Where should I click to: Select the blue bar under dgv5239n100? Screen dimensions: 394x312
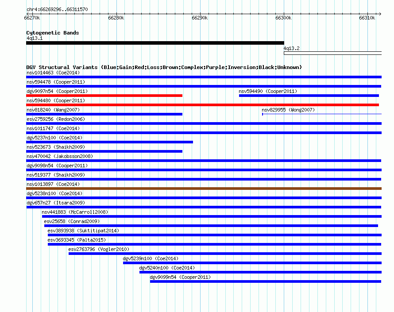tap(252, 263)
